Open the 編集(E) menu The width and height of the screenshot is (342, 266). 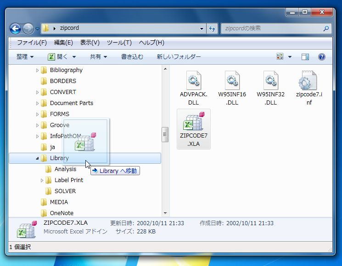tap(63, 43)
